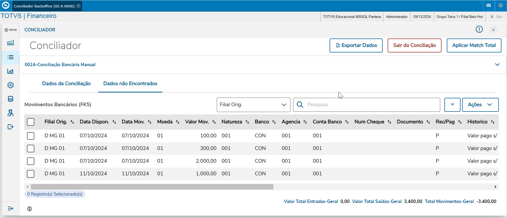Open the user person sidebar icon
Viewport: 507px width, 218px height.
pyautogui.click(x=11, y=113)
